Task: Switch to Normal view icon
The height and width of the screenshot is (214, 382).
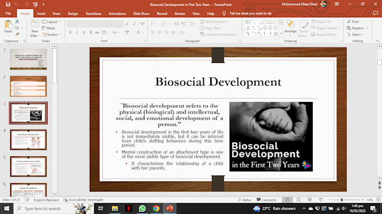Action: pyautogui.click(x=288, y=200)
